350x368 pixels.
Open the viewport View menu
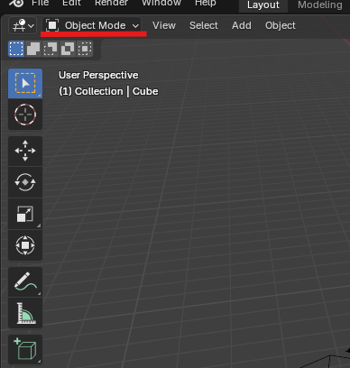164,25
